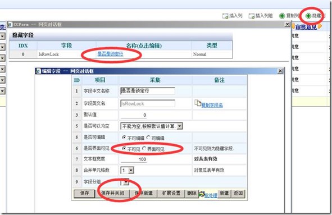Click the orange arrow right of 审核意见
Screen dimensions: 332x215
click(x=320, y=26)
